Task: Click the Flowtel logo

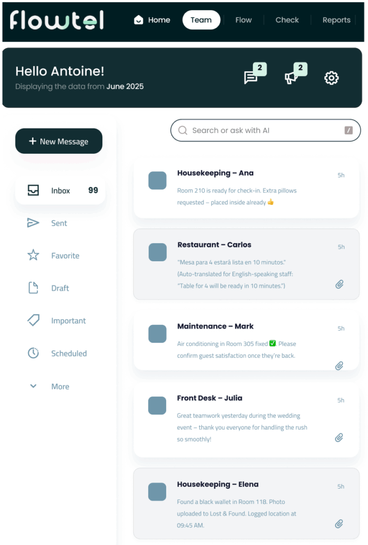Action: tap(57, 20)
